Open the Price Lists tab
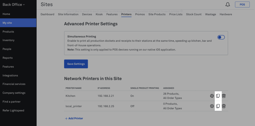The height and width of the screenshot is (126, 255). coord(176,14)
